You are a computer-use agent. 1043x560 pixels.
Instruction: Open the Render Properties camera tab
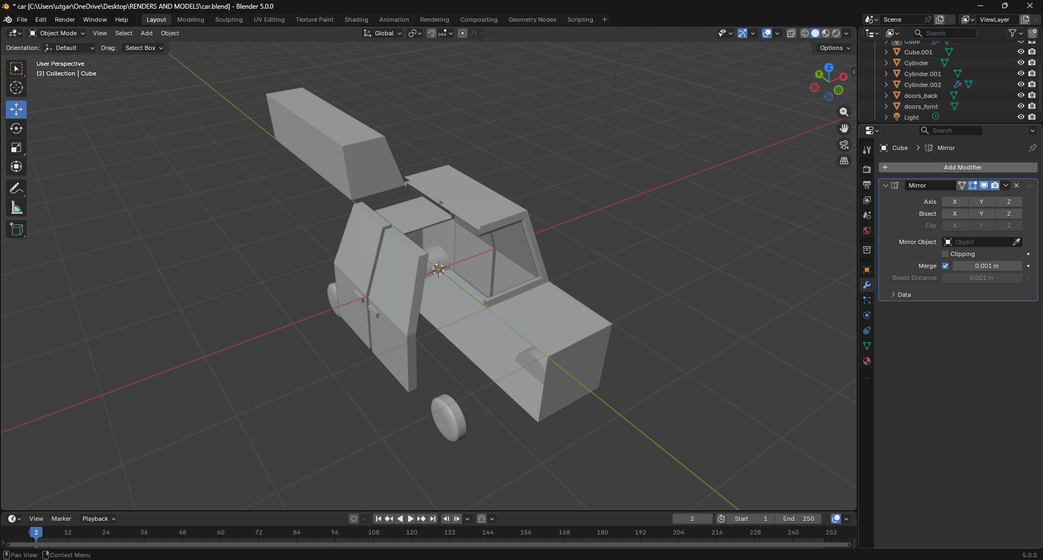pos(867,169)
